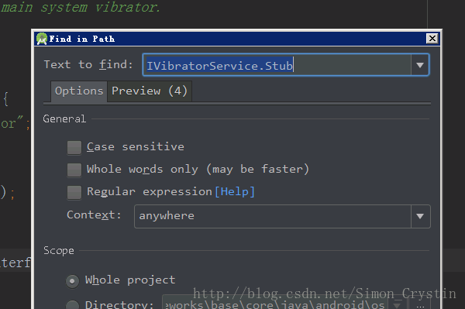Switch to the Options tab

coord(79,91)
